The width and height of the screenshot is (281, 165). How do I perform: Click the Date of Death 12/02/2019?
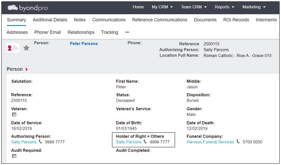click(197, 128)
